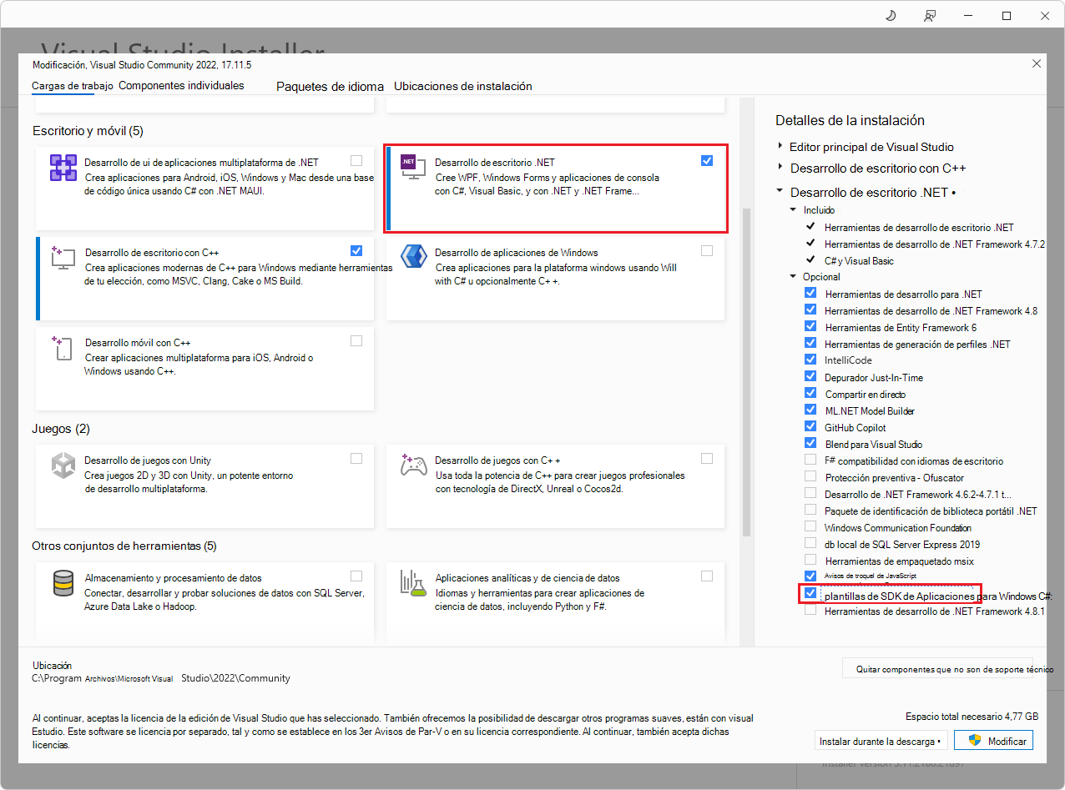The height and width of the screenshot is (790, 1065).
Task: Click the .NET MAUI workload icon
Action: [63, 168]
